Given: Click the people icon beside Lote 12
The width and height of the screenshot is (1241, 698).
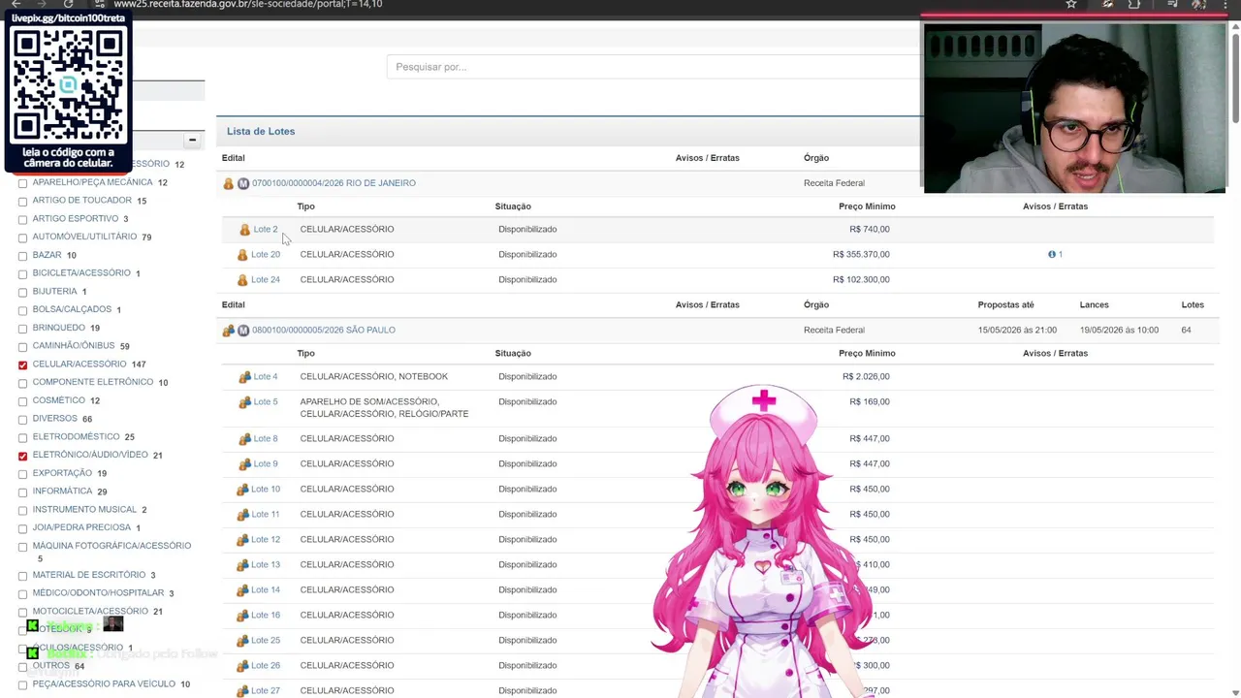Looking at the screenshot, I should (x=242, y=540).
